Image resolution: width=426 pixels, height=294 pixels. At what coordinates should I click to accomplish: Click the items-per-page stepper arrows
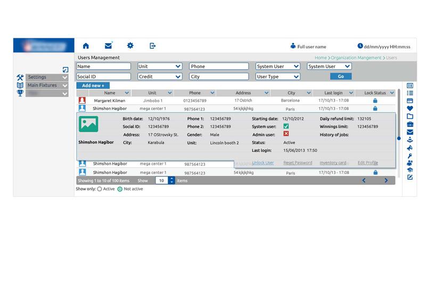pyautogui.click(x=171, y=180)
